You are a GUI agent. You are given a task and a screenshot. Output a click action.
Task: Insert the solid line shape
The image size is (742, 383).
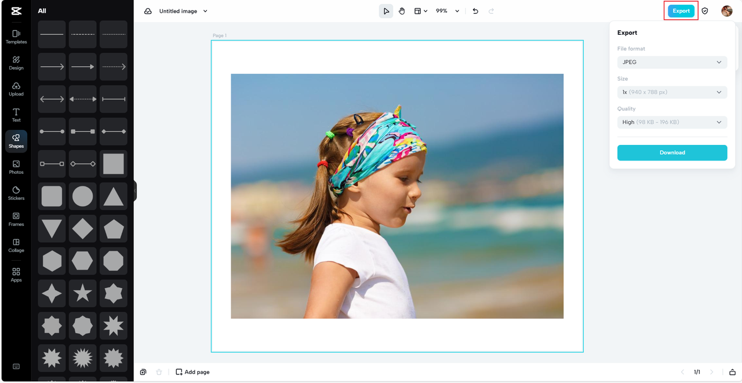[52, 34]
